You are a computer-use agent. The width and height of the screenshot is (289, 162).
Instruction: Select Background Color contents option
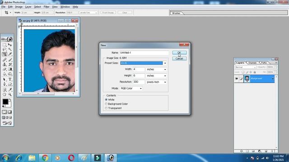[106, 104]
